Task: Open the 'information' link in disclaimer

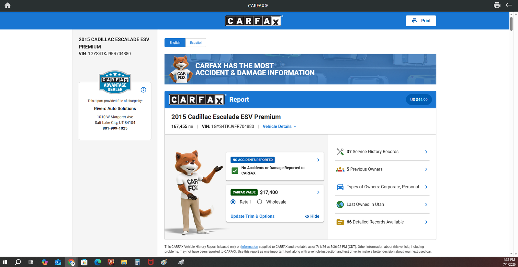Action: pos(250,247)
